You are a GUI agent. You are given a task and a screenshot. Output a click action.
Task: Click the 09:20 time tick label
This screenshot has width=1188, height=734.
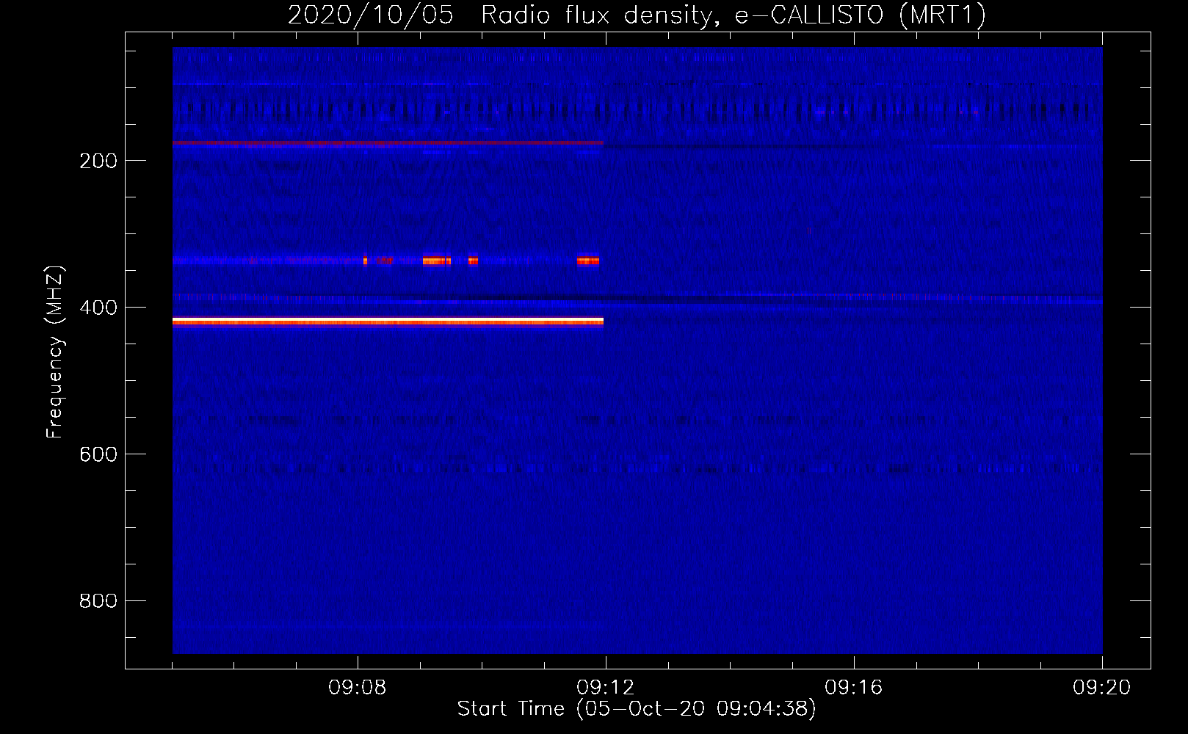(x=1102, y=688)
